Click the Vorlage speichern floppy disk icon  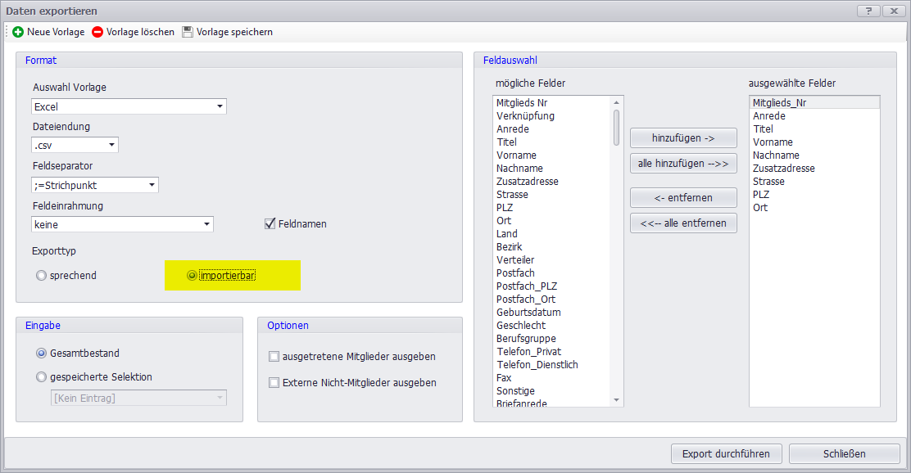[188, 32]
